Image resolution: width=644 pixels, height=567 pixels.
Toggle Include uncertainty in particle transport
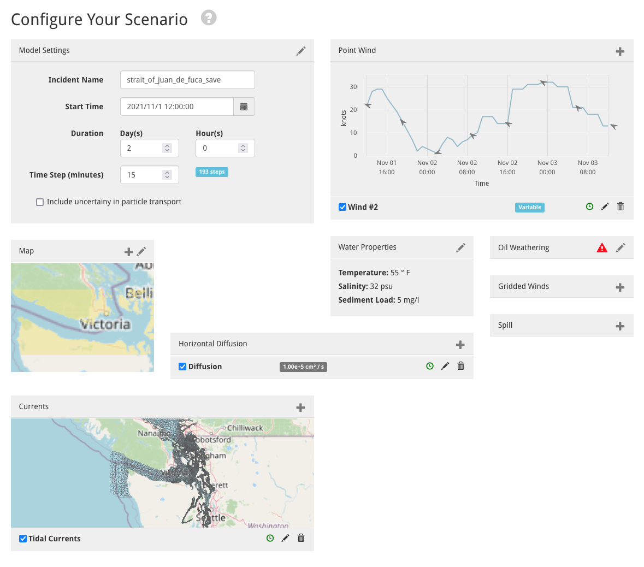[40, 202]
